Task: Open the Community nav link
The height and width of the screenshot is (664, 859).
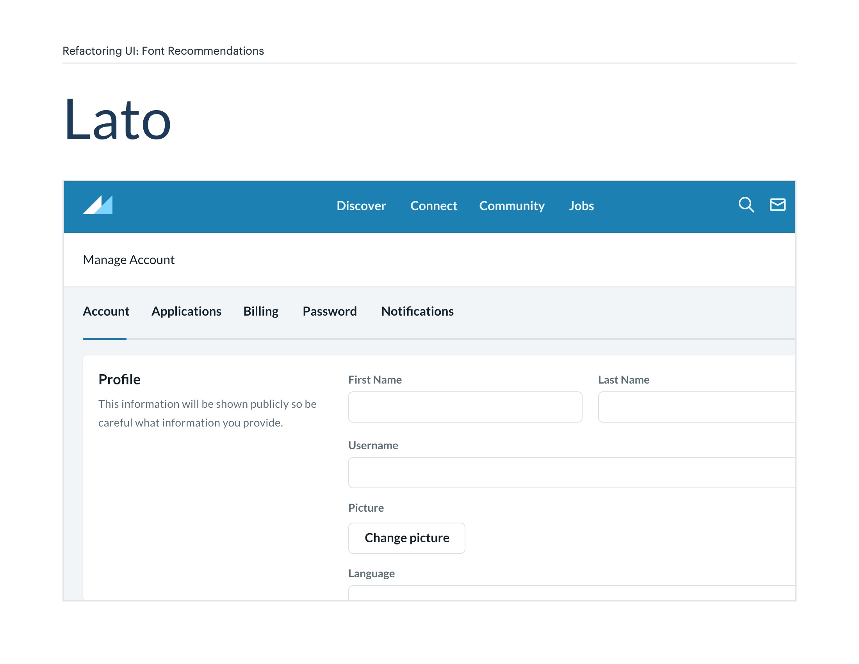Action: click(511, 206)
